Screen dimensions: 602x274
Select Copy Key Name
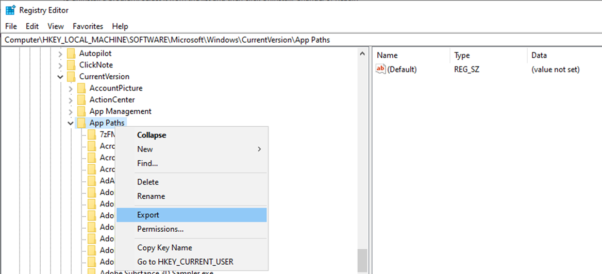pos(192,248)
